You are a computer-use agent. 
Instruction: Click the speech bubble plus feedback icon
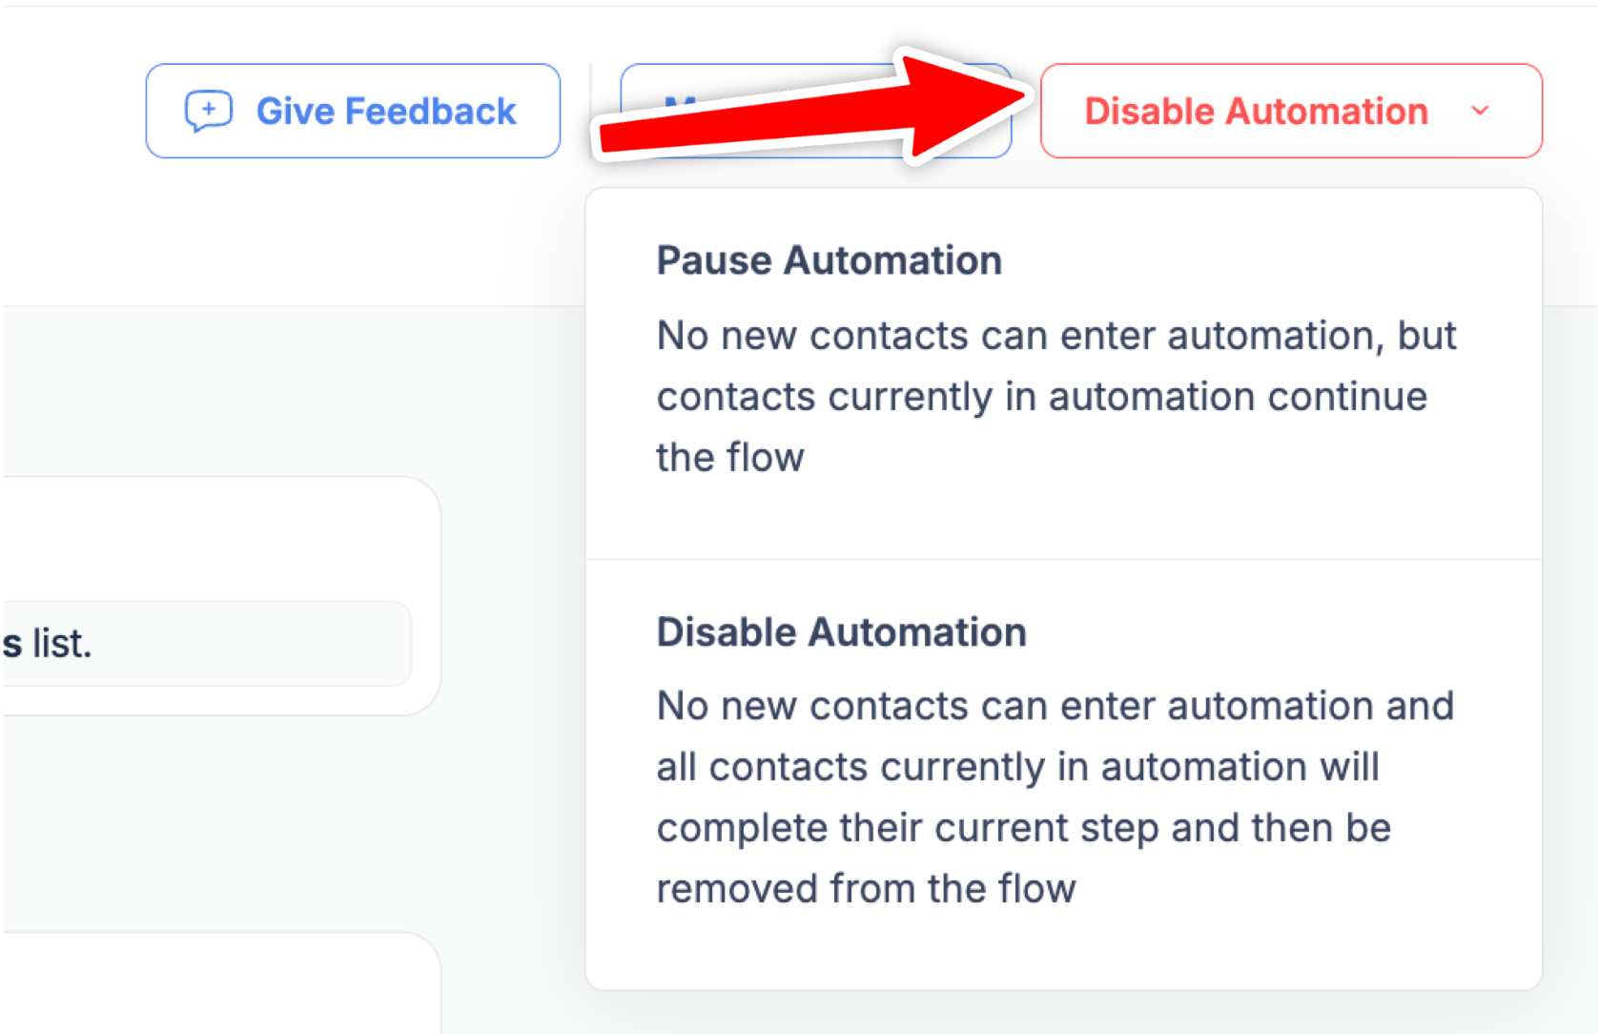tap(208, 111)
